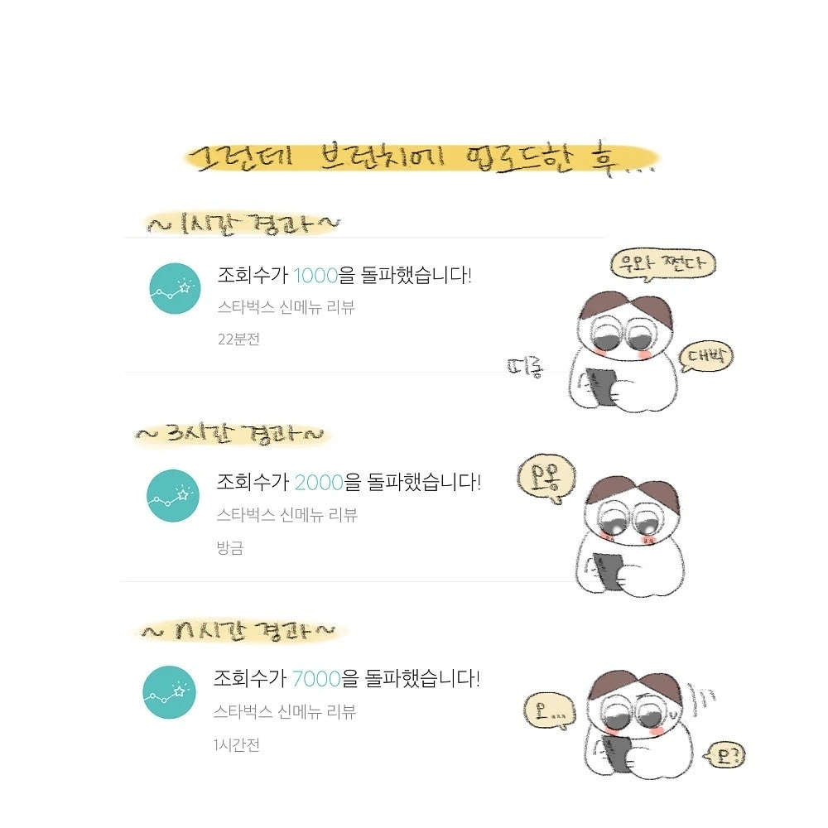Click the teal stats icon beside 1000 views
This screenshot has width=828, height=828.
[175, 288]
